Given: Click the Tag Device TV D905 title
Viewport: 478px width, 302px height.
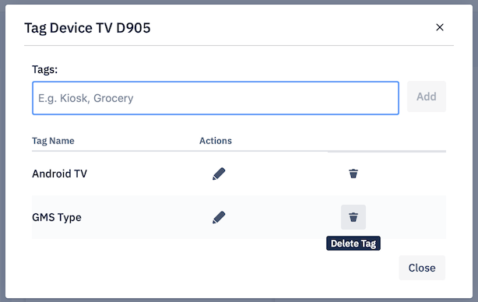Looking at the screenshot, I should [x=87, y=28].
